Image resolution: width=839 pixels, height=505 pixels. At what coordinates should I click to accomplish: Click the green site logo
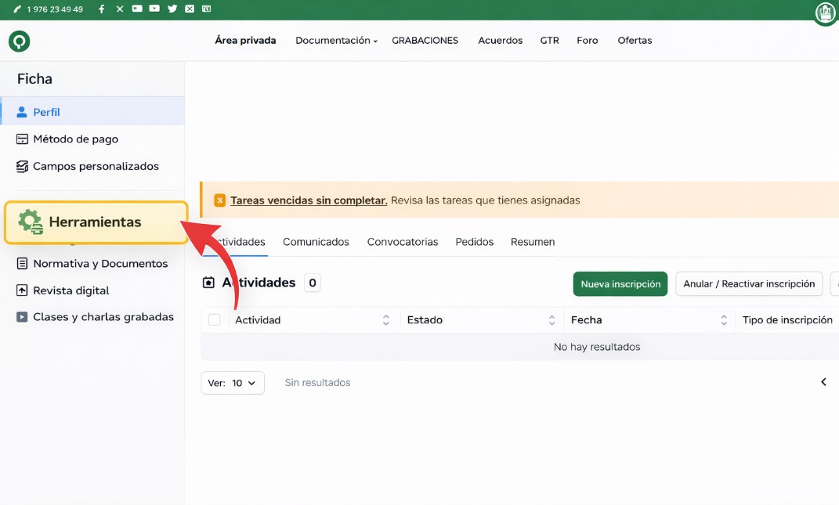coord(19,41)
